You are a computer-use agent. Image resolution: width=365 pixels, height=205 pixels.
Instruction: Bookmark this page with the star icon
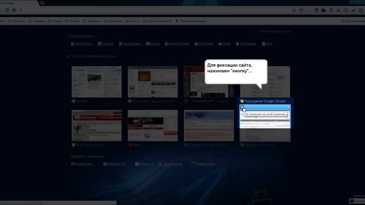click(294, 10)
